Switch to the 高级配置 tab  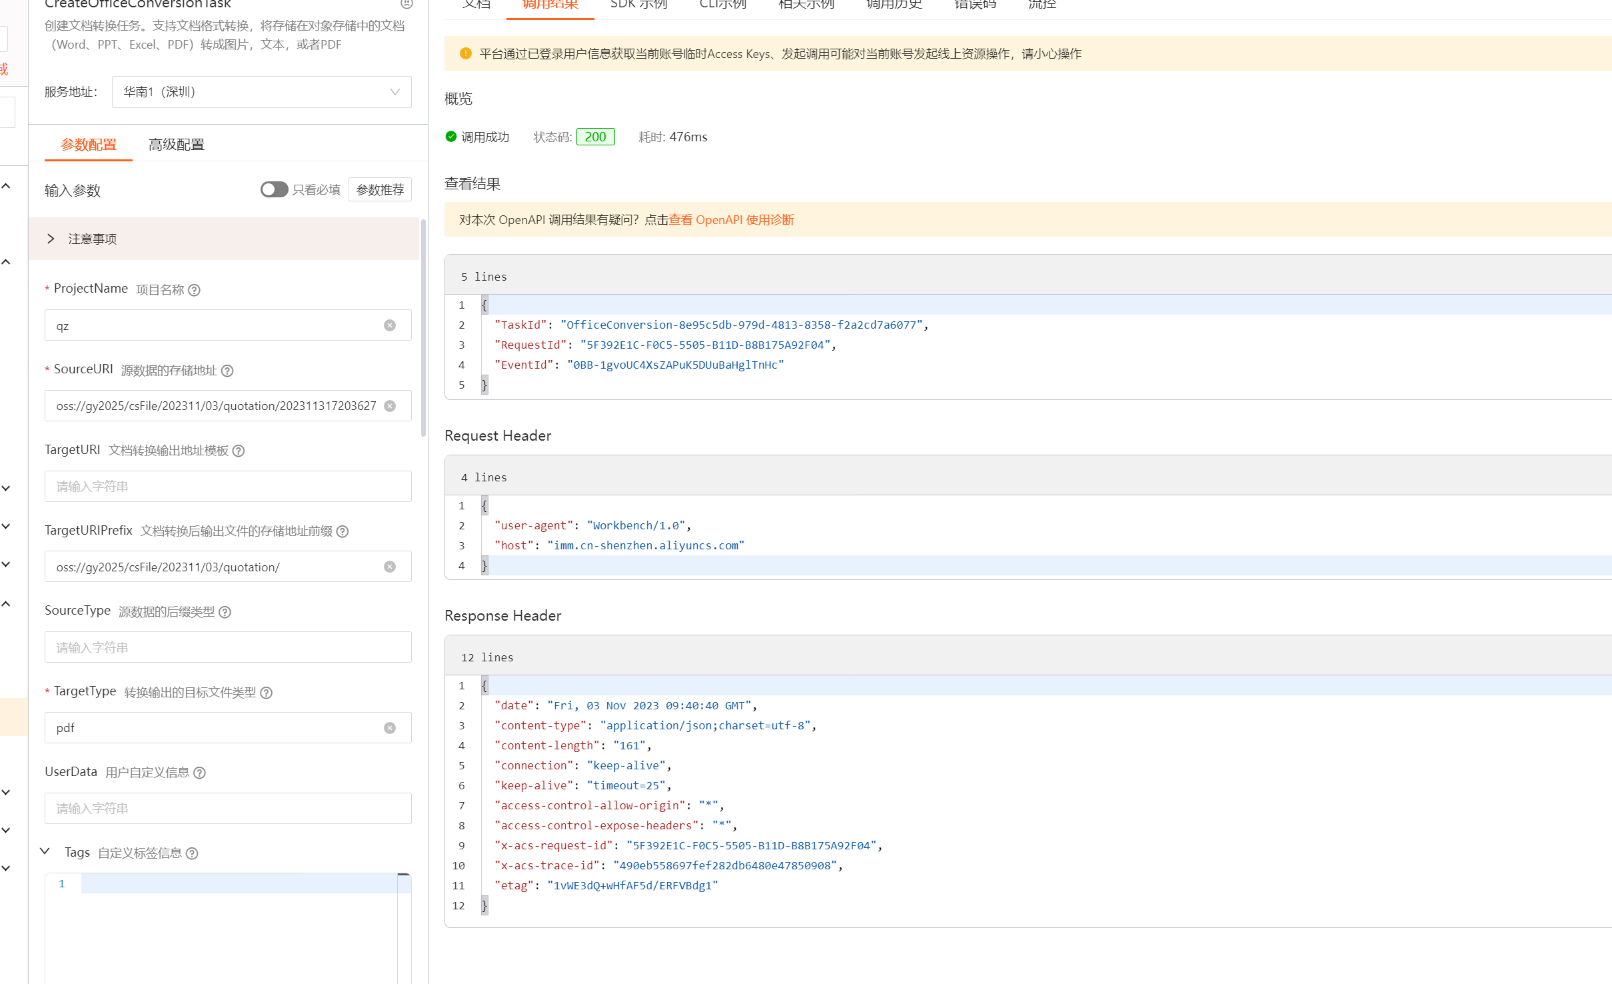point(176,145)
